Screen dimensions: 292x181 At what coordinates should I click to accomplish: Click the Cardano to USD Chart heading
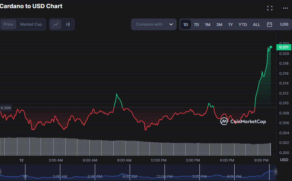31,6
